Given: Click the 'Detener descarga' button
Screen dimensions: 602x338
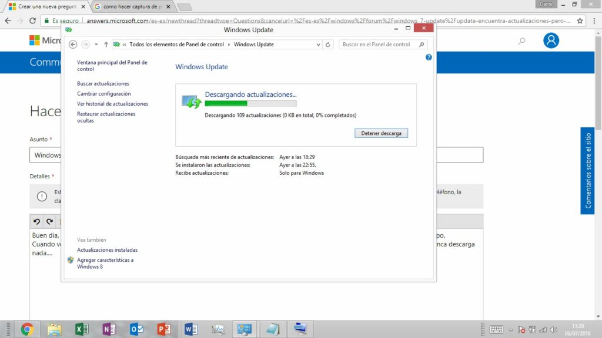Looking at the screenshot, I should [x=381, y=133].
